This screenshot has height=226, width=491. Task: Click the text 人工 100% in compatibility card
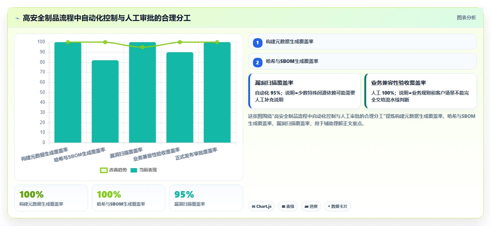coord(383,93)
